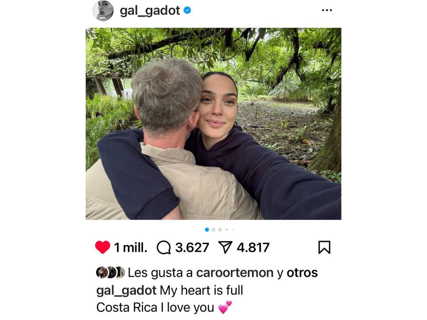
Task: Open the caroortemon profile link
Action: pos(234,273)
